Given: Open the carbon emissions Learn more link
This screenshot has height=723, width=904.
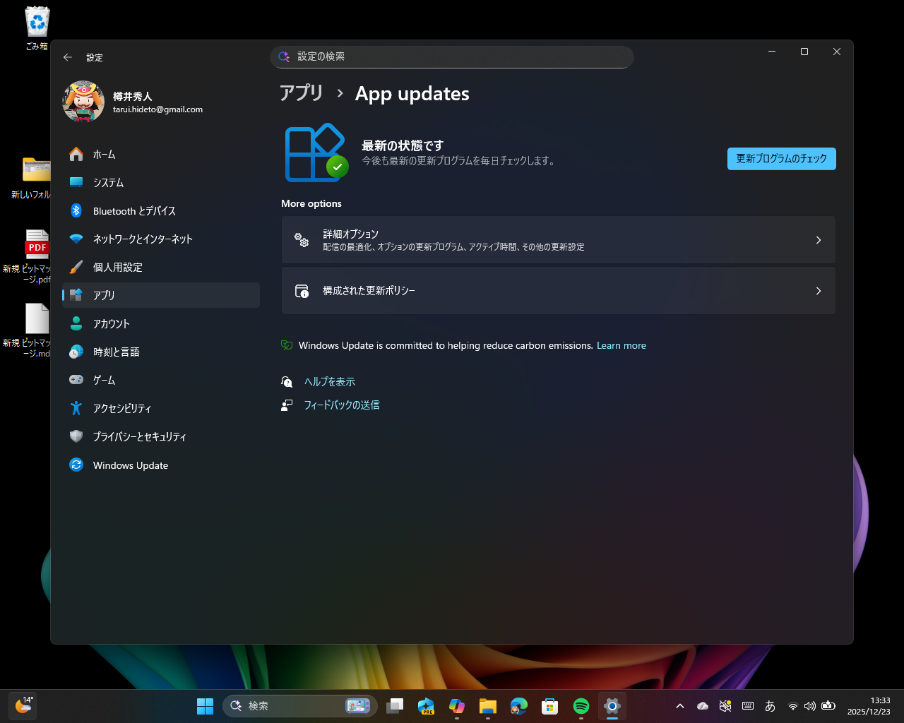Looking at the screenshot, I should tap(621, 345).
